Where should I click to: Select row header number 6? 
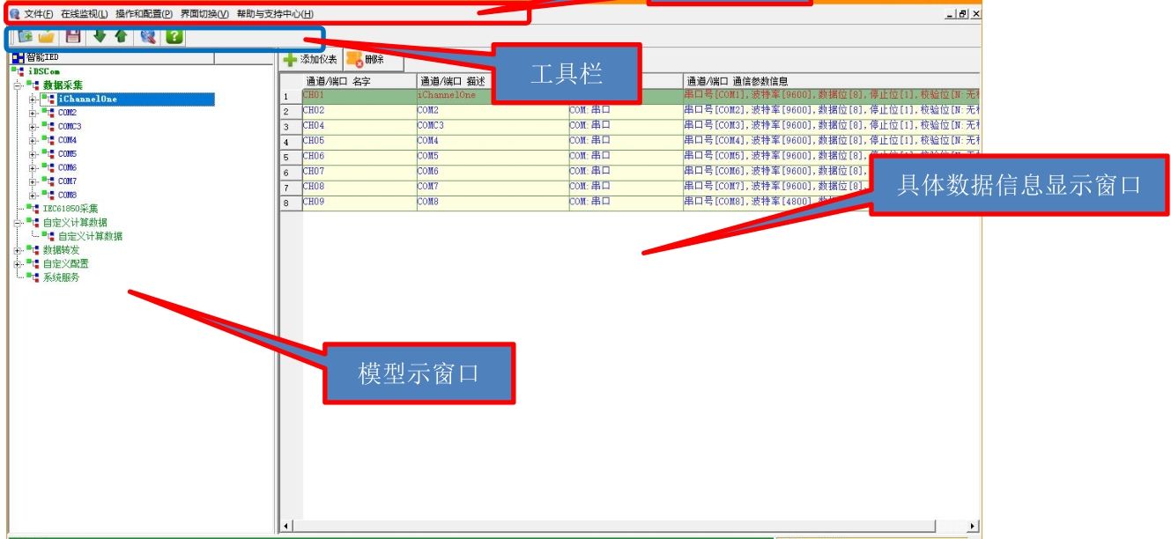tap(291, 172)
